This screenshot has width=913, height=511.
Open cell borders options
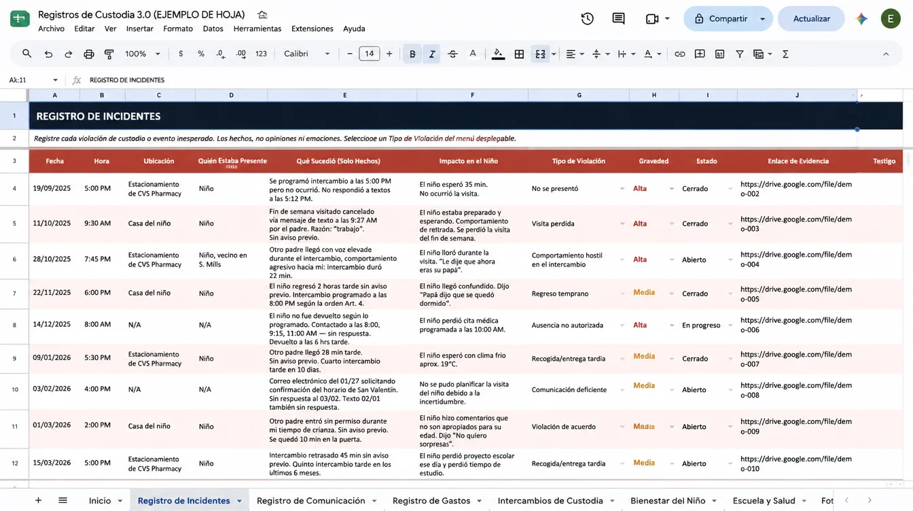click(520, 54)
